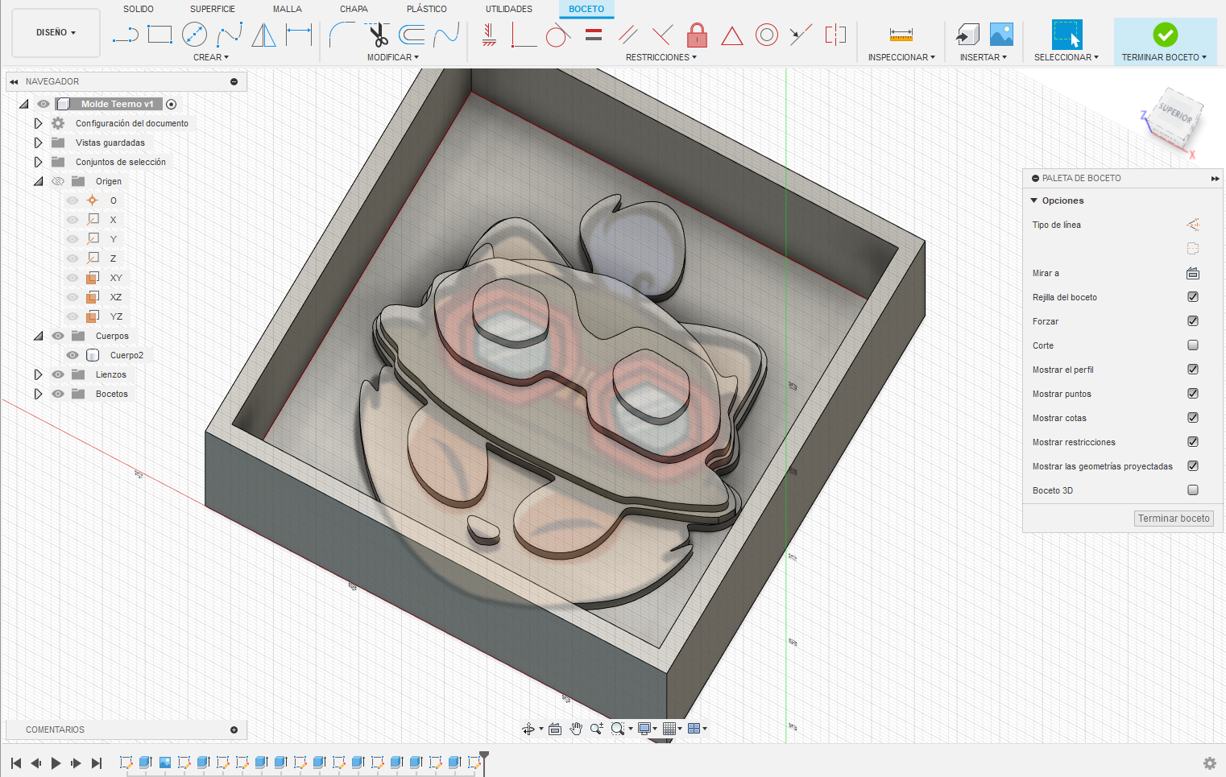Choose the Mirror tool in Crear group
The height and width of the screenshot is (777, 1226).
point(263,34)
